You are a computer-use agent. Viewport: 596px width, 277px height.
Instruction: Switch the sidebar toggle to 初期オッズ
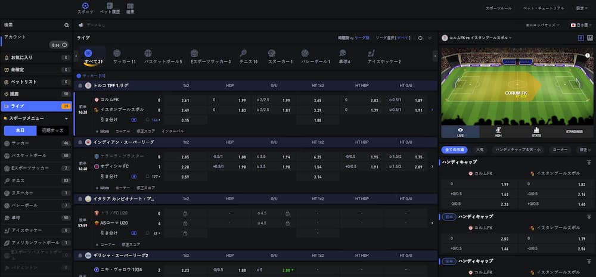pos(53,130)
